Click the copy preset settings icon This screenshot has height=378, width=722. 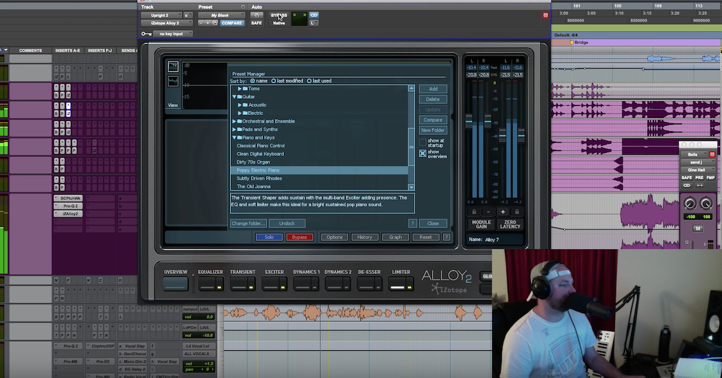214,23
